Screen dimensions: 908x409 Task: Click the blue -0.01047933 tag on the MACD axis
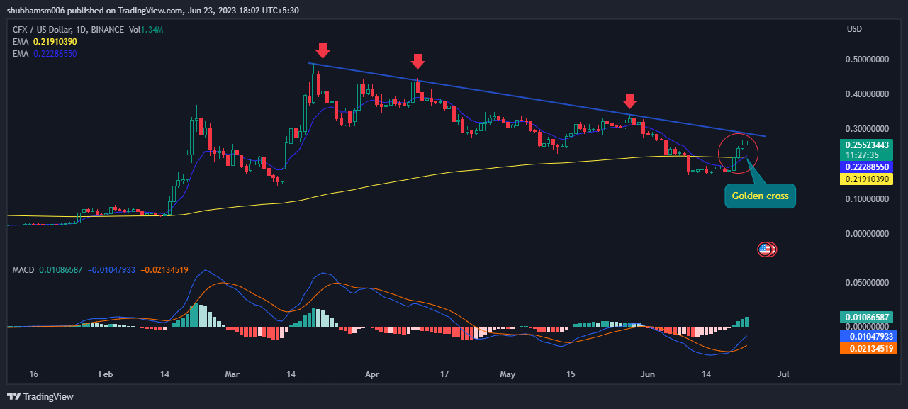(x=868, y=336)
